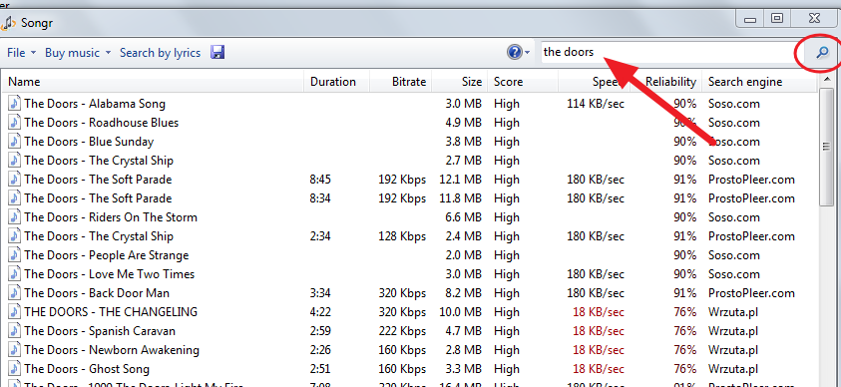The width and height of the screenshot is (841, 387).
Task: Click the 6.6 MB size cell
Action: tap(464, 217)
